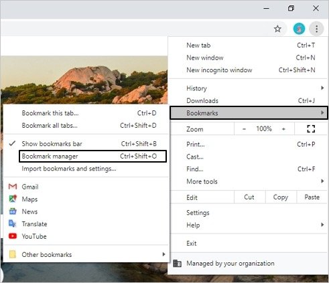
Task: Decrease zoom with the minus button
Action: click(x=244, y=129)
